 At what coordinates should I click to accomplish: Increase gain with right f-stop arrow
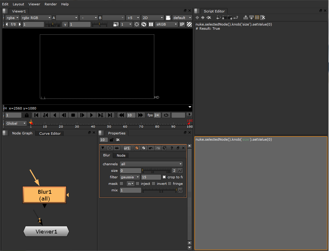pos(20,24)
